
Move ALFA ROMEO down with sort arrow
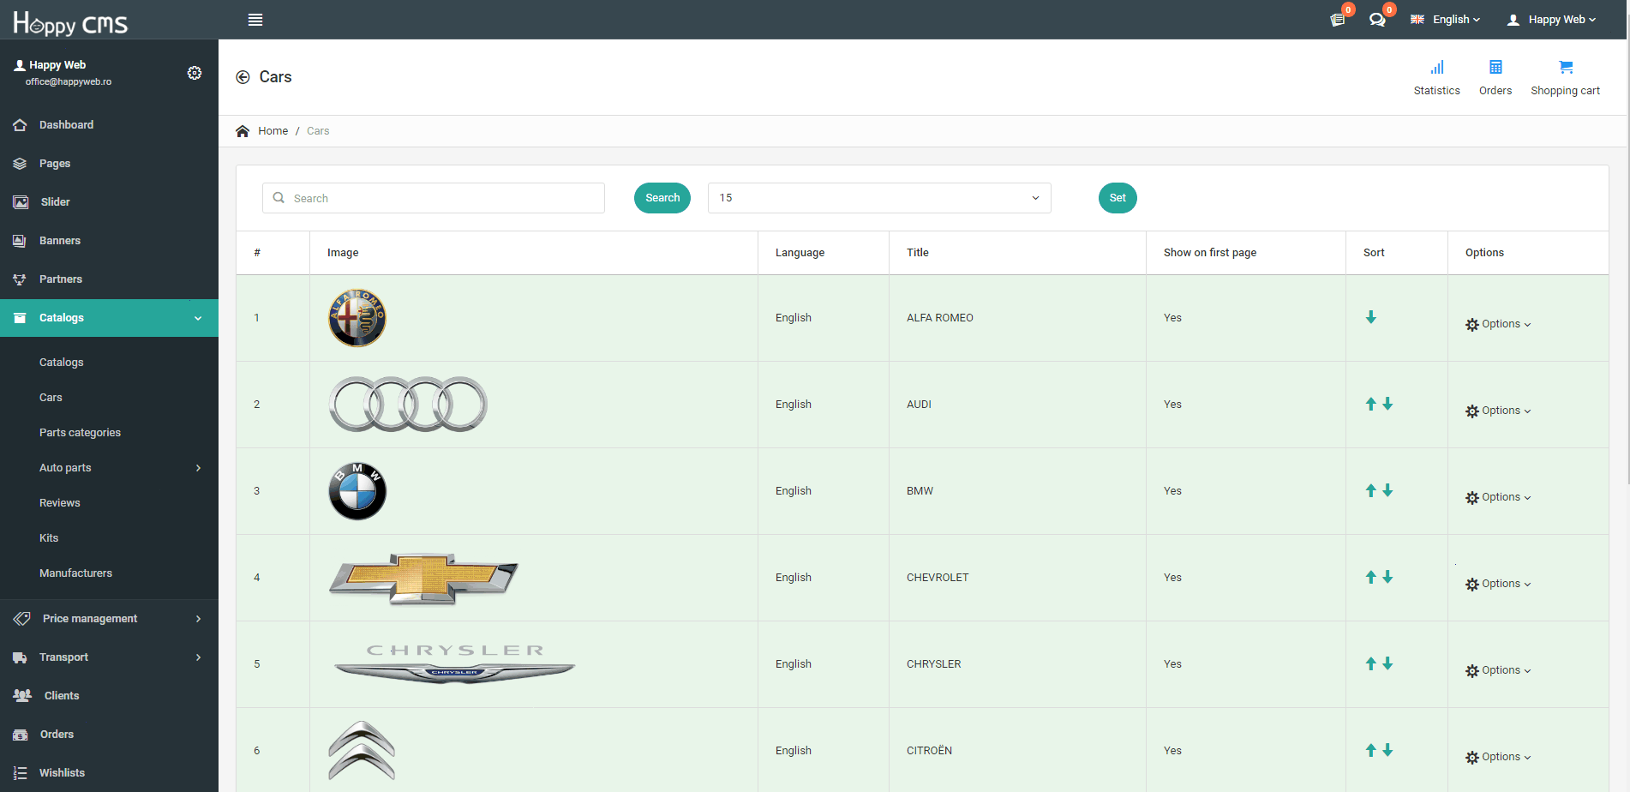pos(1371,317)
